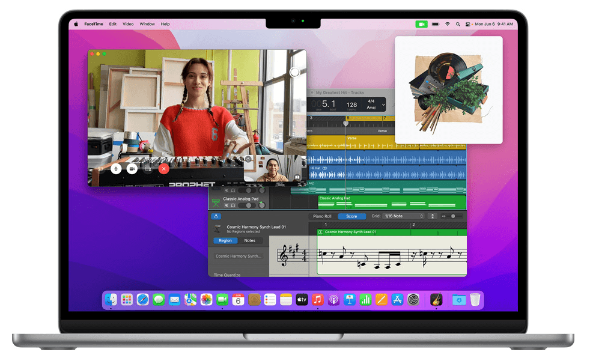This screenshot has height=361, width=590.
Task: Open Apple TV from the Dock
Action: tap(302, 300)
